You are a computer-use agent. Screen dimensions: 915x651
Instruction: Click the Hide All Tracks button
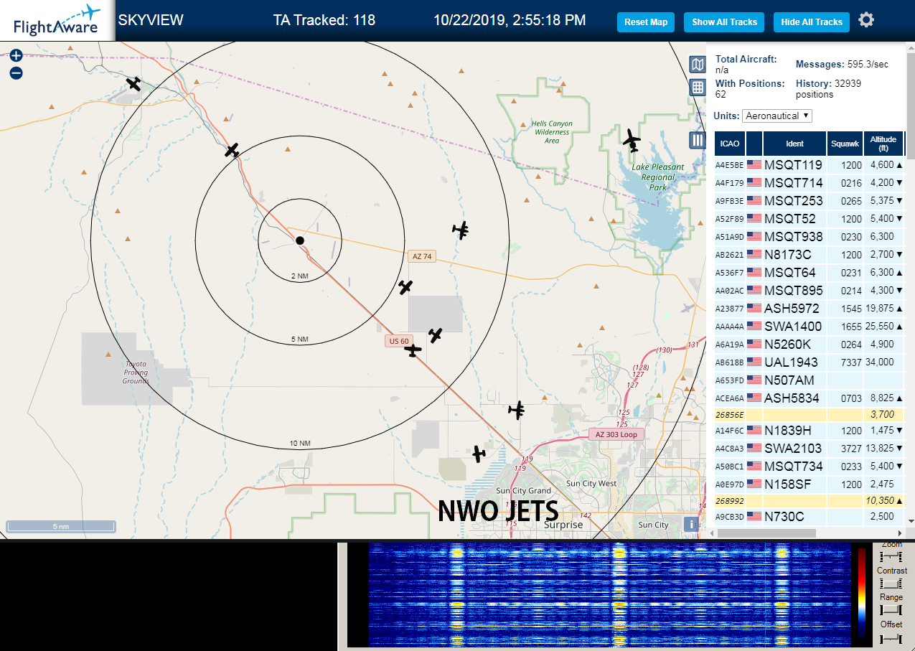(812, 22)
